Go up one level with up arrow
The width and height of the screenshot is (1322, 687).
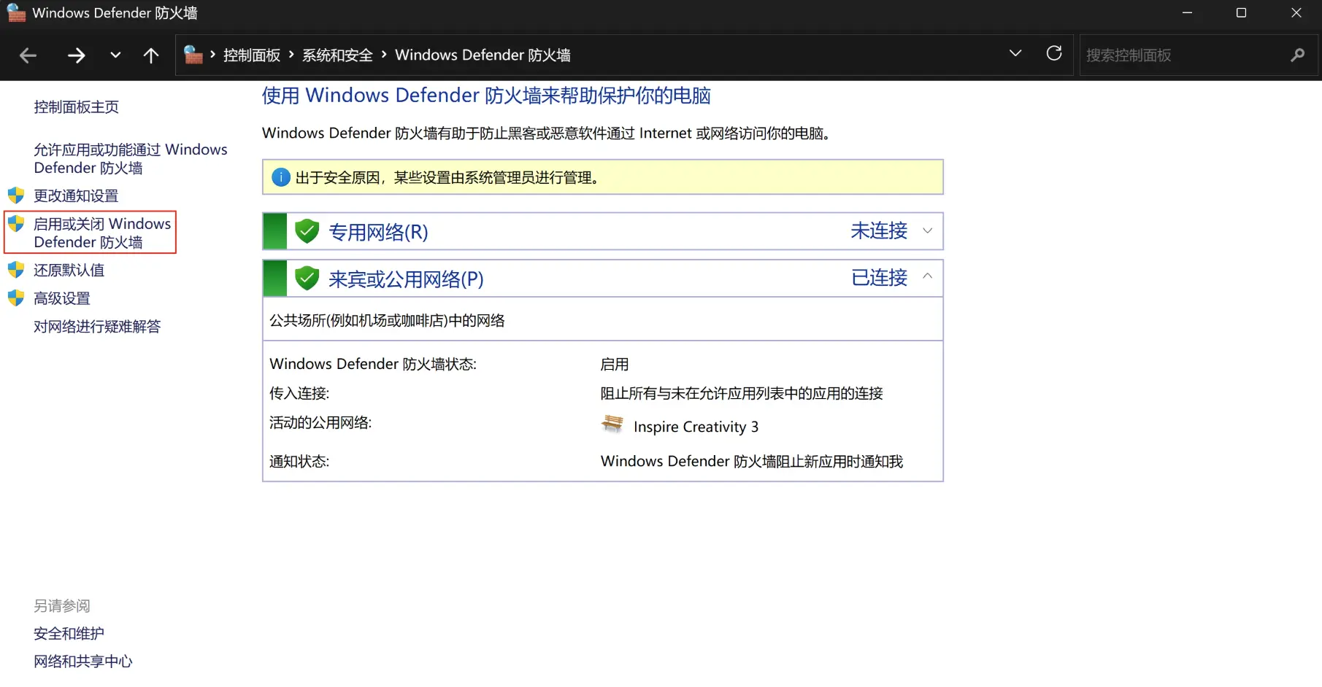[151, 55]
